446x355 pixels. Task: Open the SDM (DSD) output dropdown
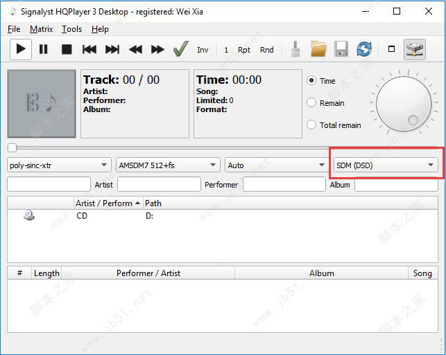tap(385, 165)
